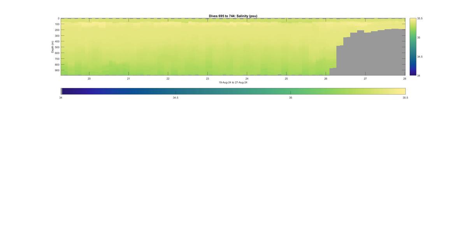Click x-axis tick label '22'
467x242 pixels.
coord(168,79)
